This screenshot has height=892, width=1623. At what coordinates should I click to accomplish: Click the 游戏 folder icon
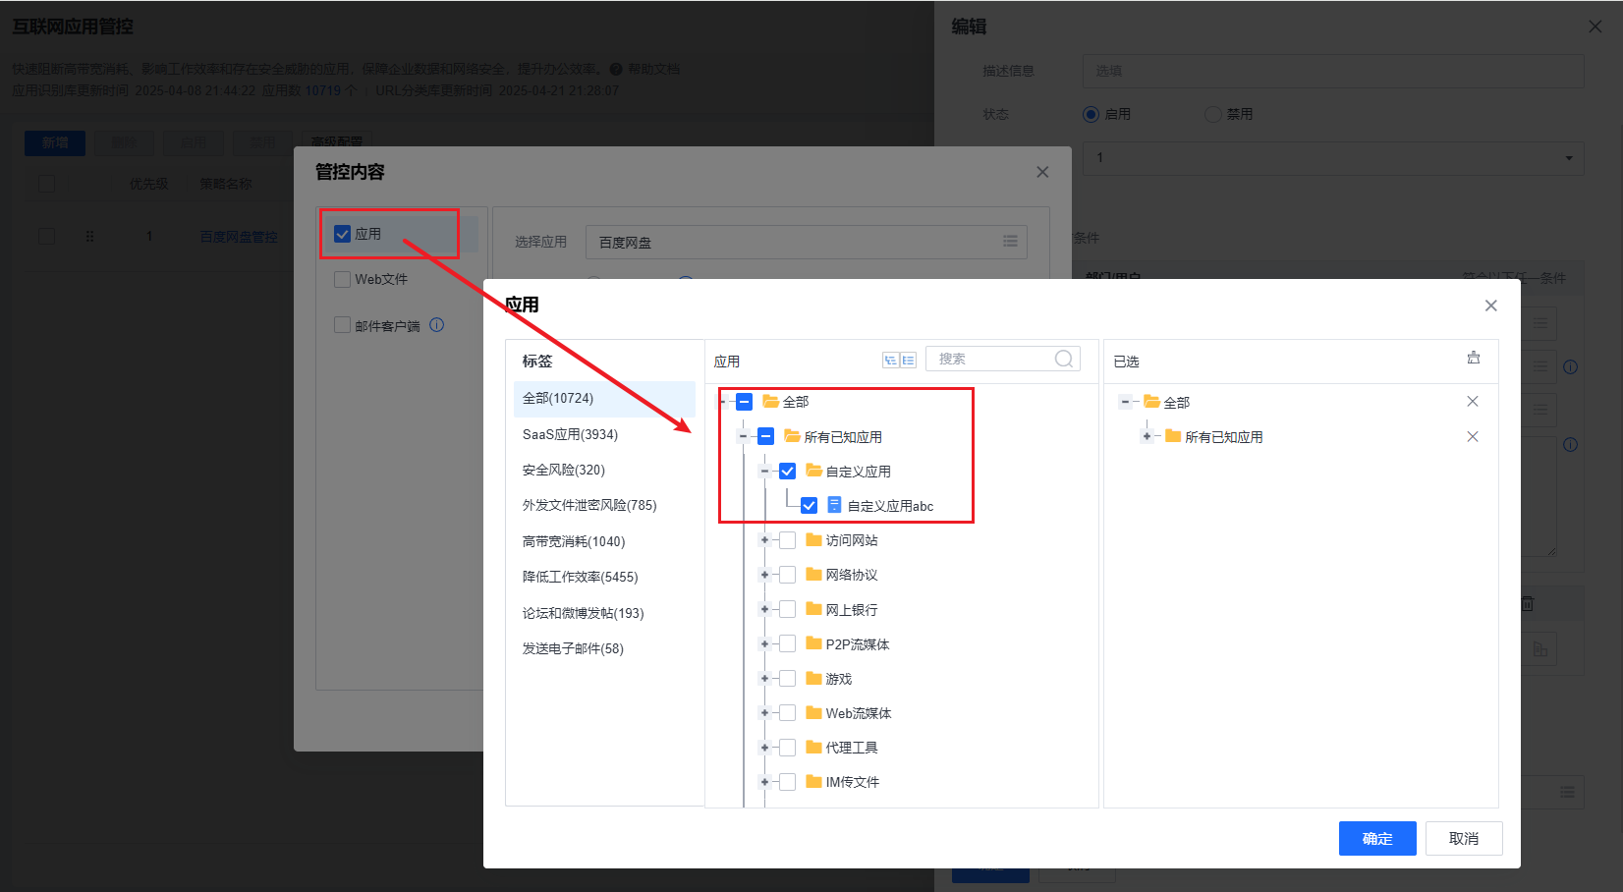(813, 679)
